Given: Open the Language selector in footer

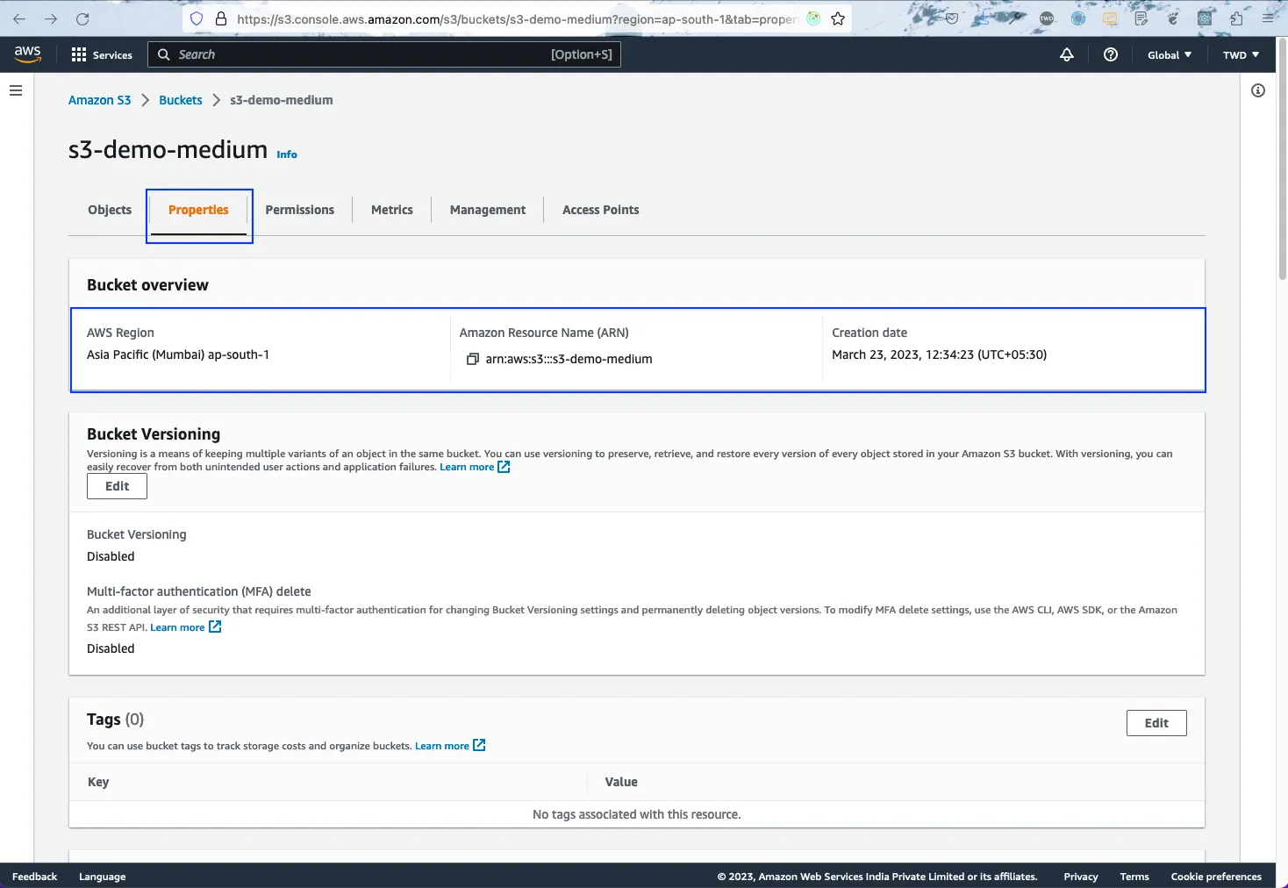Looking at the screenshot, I should [103, 877].
